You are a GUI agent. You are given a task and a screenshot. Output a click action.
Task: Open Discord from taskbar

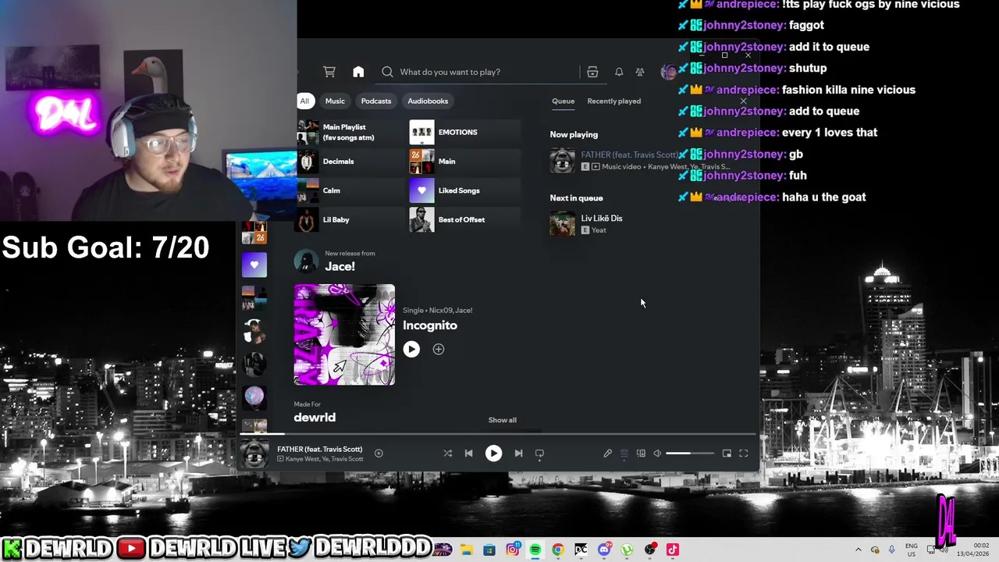coord(604,550)
